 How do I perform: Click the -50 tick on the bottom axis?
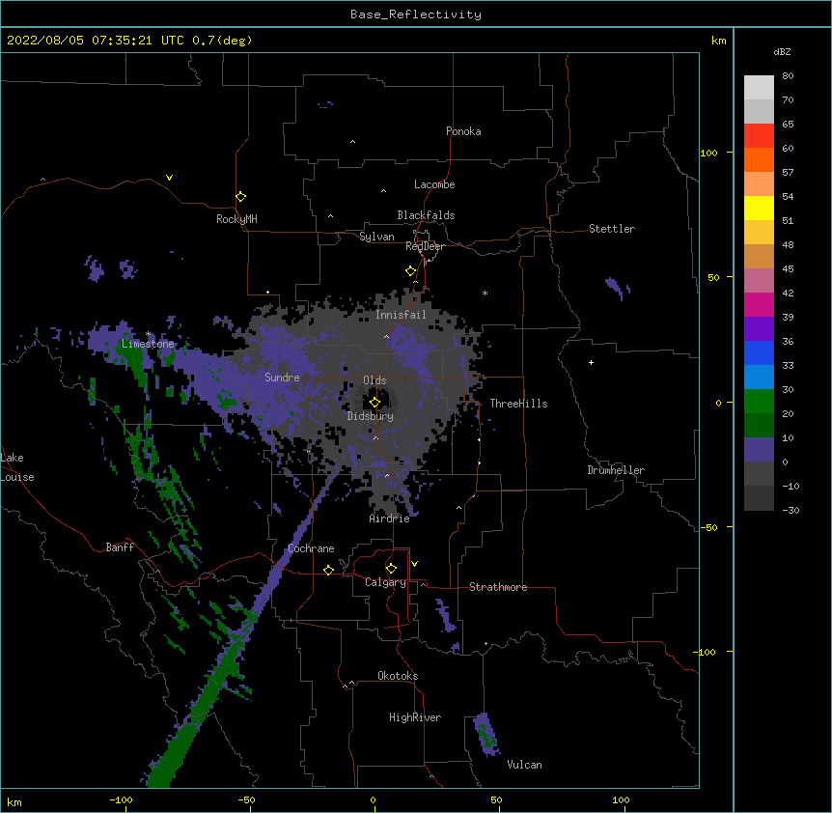[246, 800]
